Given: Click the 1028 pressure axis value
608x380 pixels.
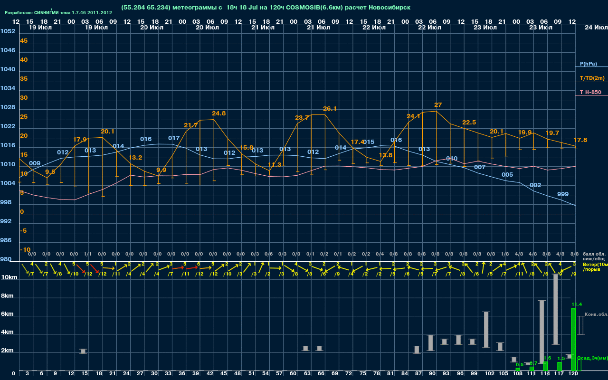Looking at the screenshot, I should pos(8,107).
